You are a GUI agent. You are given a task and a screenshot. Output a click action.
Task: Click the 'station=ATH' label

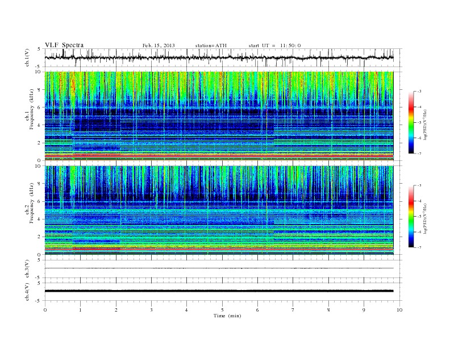[211, 45]
